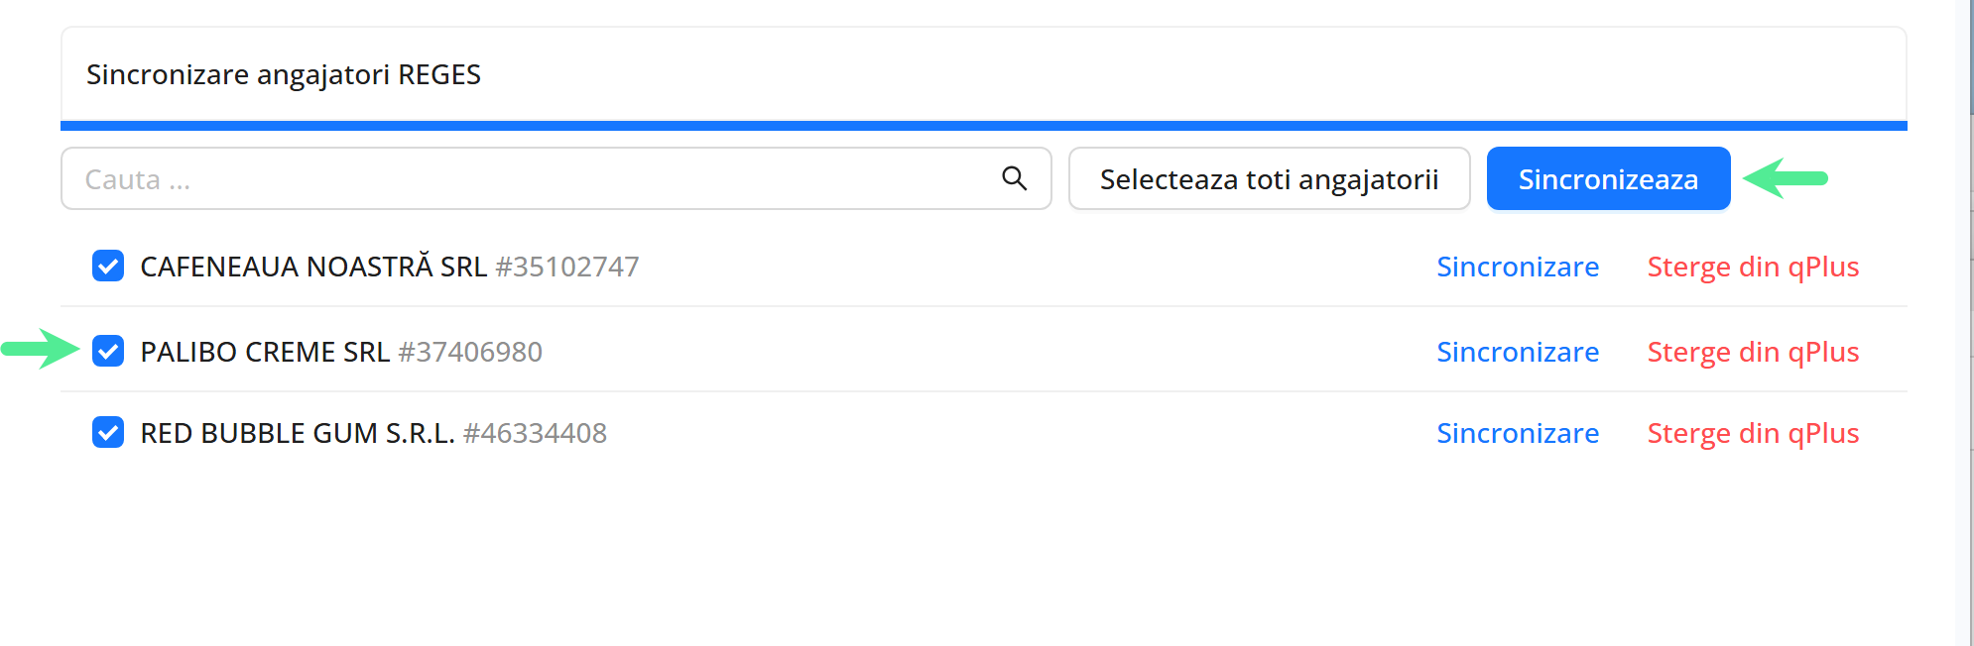The image size is (1974, 646).
Task: Select the CAFENEAUA NOASTRĂ SRL employer name
Action: 313,267
